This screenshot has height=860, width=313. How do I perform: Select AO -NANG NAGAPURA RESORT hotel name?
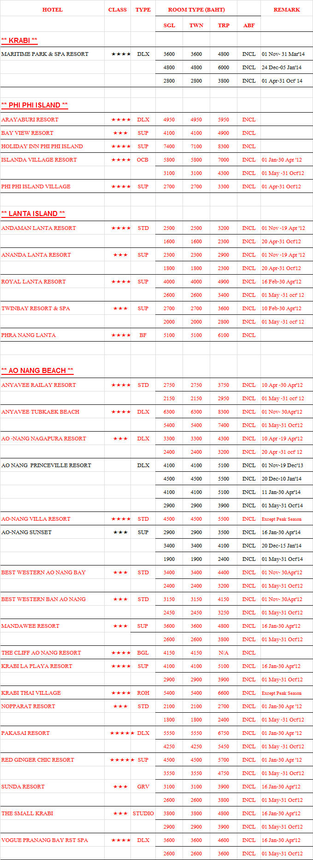coord(44,439)
